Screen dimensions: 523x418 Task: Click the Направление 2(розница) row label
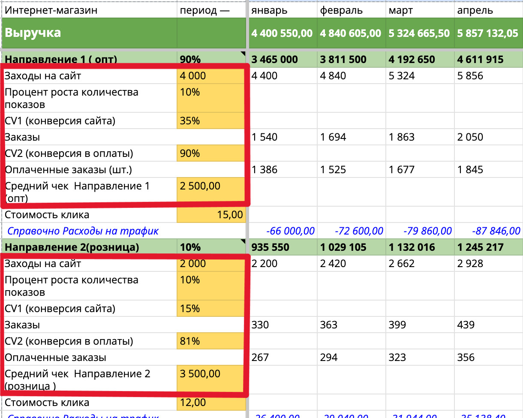point(89,247)
